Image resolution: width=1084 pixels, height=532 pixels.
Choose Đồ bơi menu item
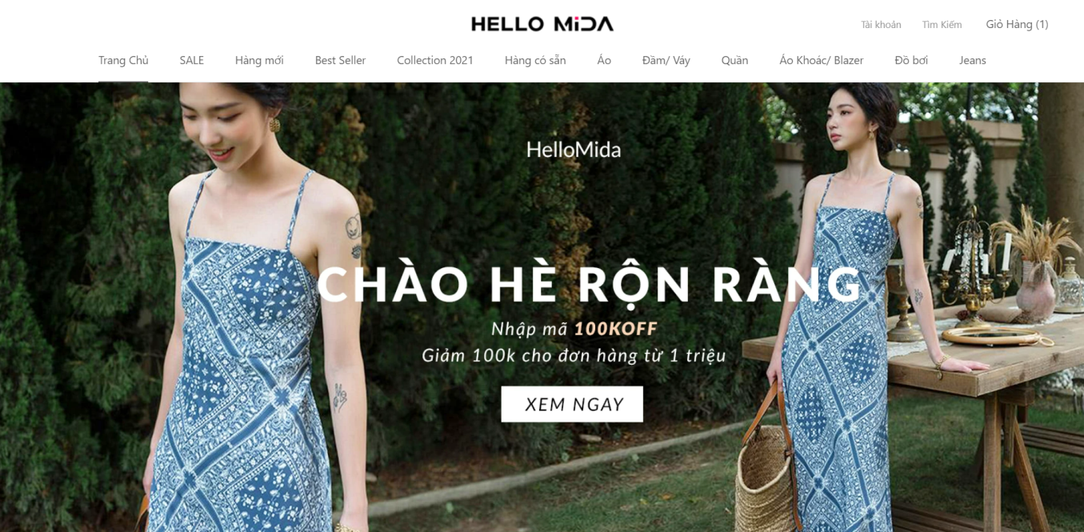(x=911, y=60)
